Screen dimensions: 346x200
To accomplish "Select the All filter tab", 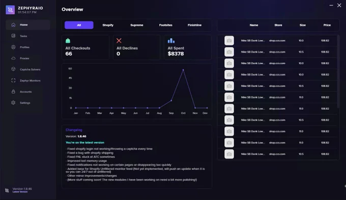I will [79, 25].
